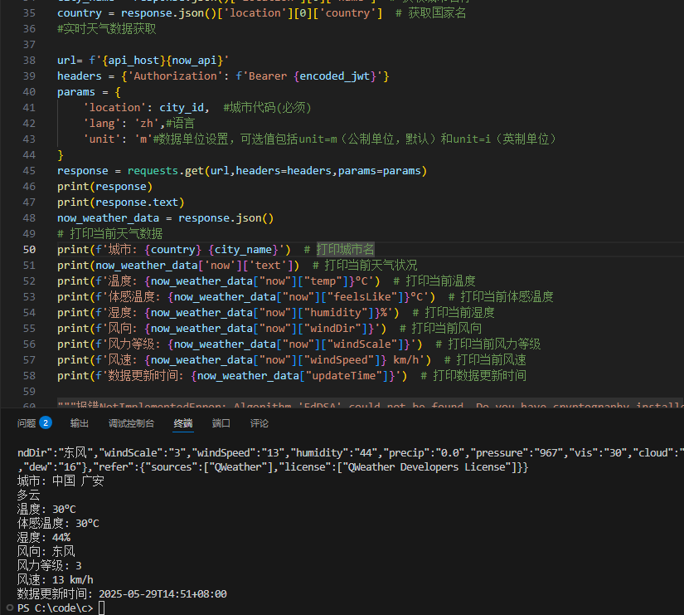
Task: Click terminal output 风速: 13 km/h
Action: coord(56,579)
